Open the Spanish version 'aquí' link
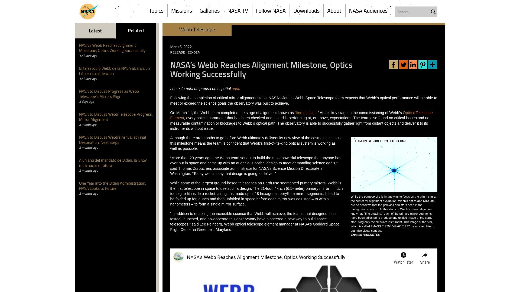The height and width of the screenshot is (292, 520). [x=235, y=89]
